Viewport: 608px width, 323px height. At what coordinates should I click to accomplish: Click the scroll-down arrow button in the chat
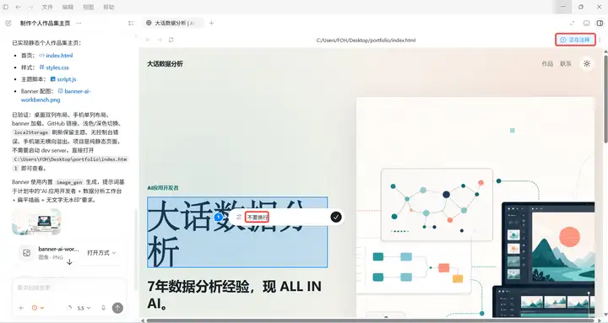coord(69,262)
